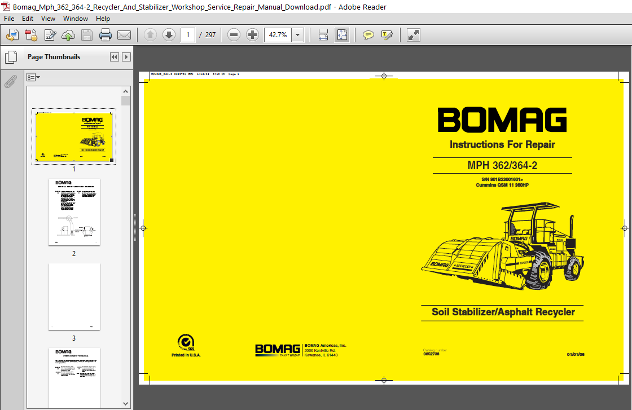The height and width of the screenshot is (410, 632).
Task: Click thumbnail scrollbar up arrow
Action: click(125, 91)
